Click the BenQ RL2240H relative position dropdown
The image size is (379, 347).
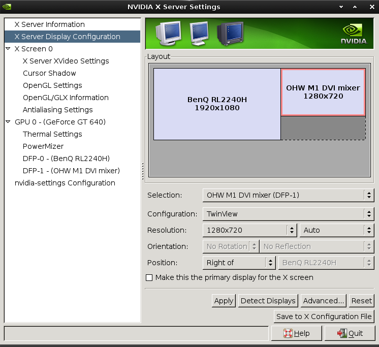click(x=326, y=263)
